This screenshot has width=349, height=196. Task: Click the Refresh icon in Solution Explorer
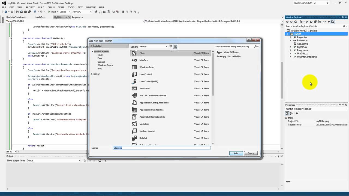click(311, 22)
